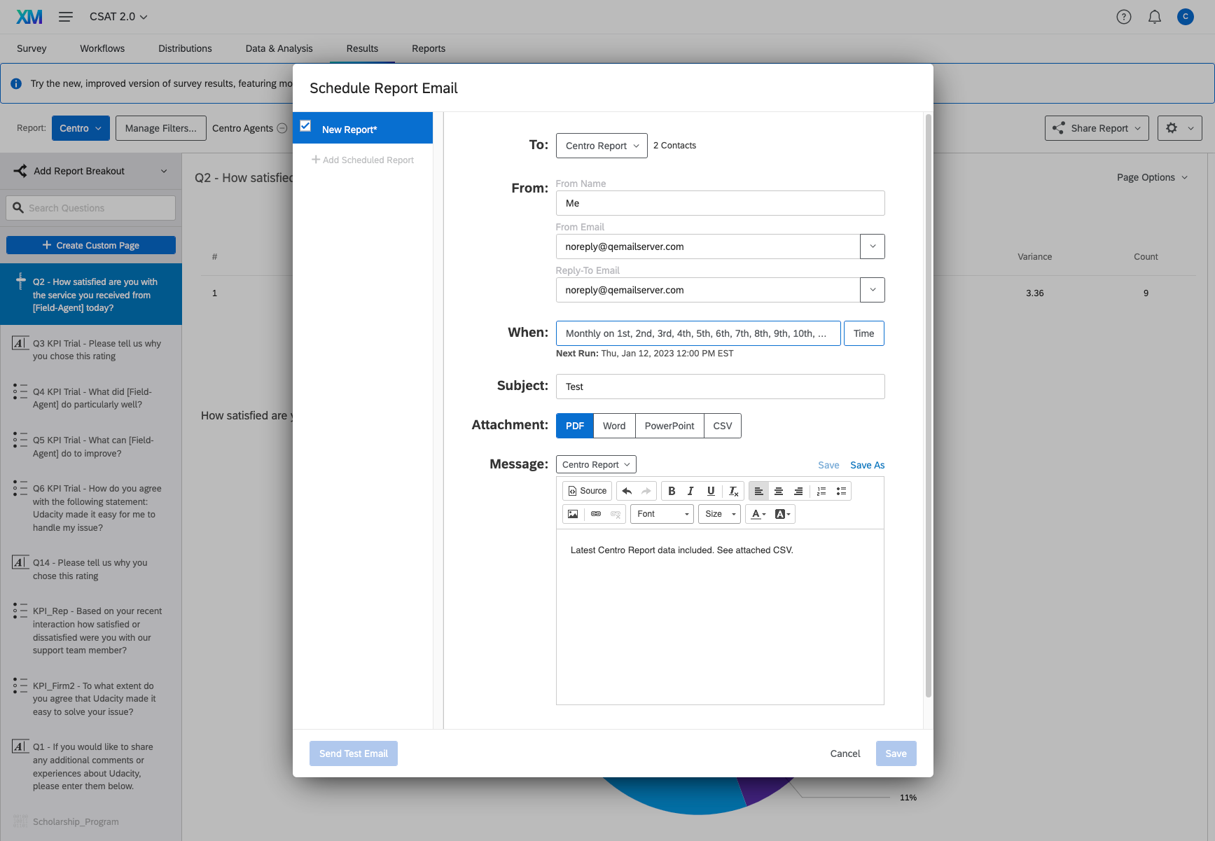Remove the Centro Agents filter

pos(282,128)
